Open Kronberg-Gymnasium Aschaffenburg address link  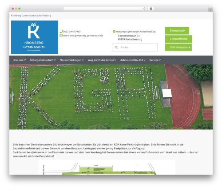pos(135,32)
